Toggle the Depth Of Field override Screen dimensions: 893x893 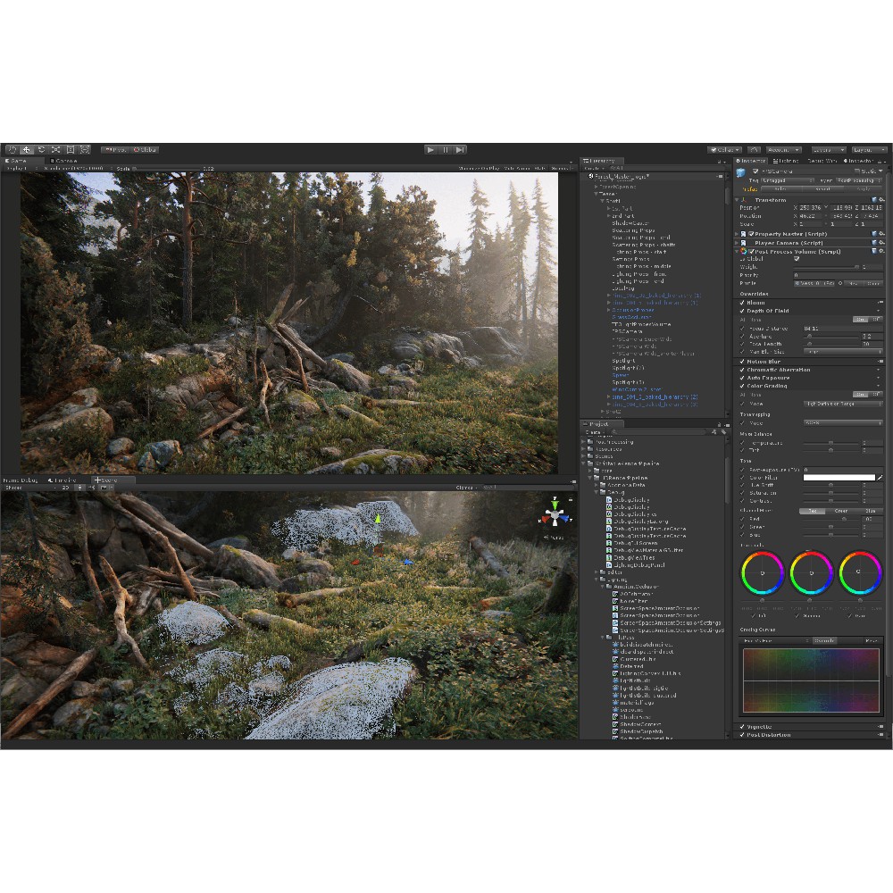coord(742,311)
